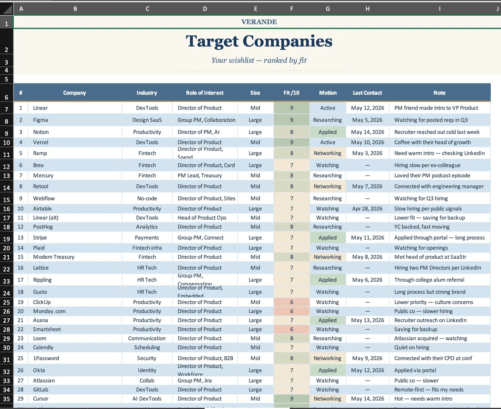Screen dimensions: 501x409
Task: Click the 'AI DevTools' industry cell
Action: (x=147, y=399)
